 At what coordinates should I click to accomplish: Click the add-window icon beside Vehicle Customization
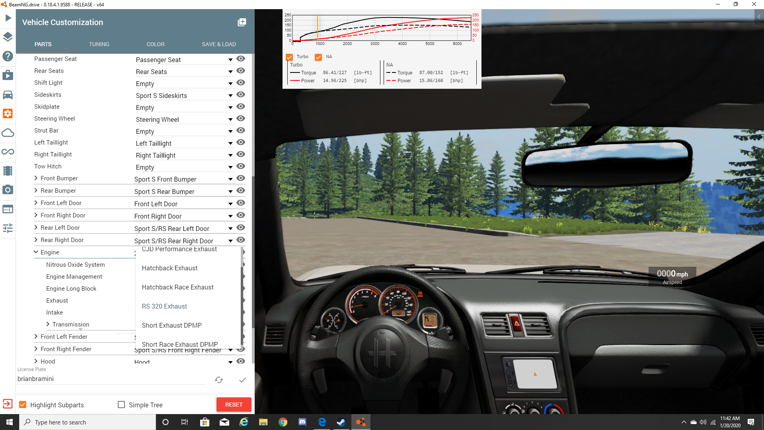coord(242,22)
